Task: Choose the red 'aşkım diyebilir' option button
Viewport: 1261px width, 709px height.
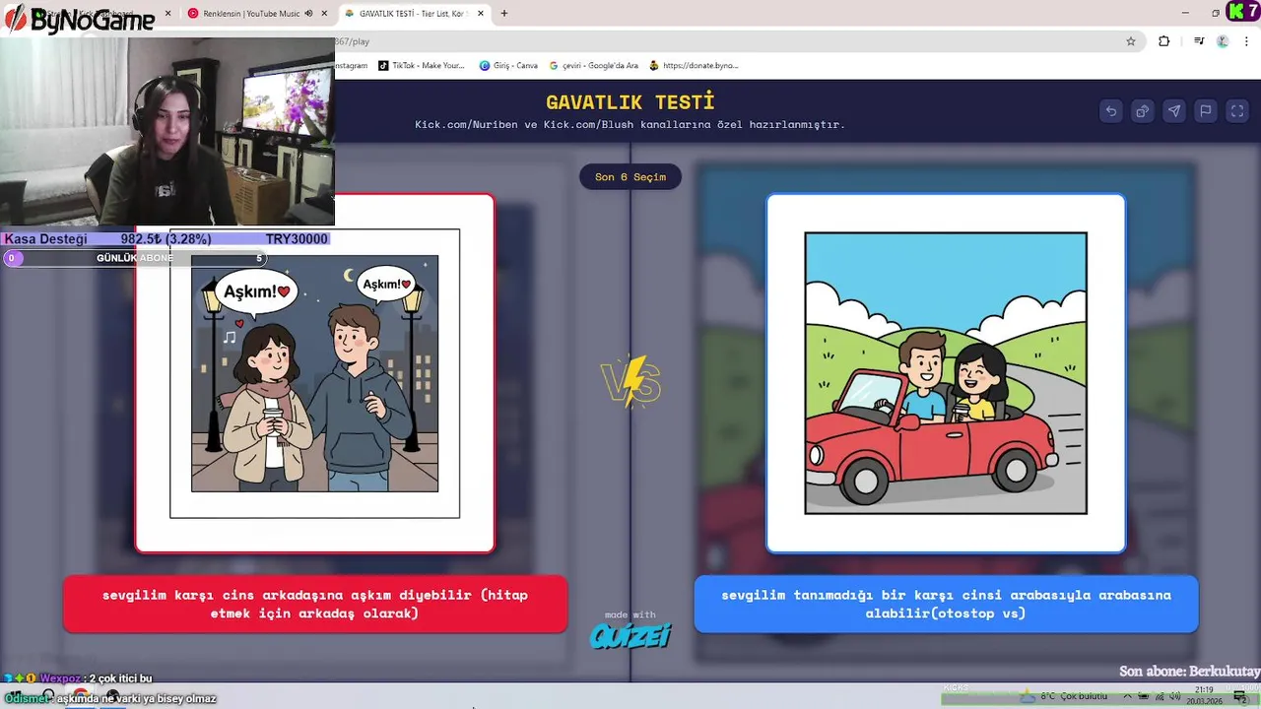Action: tap(315, 605)
